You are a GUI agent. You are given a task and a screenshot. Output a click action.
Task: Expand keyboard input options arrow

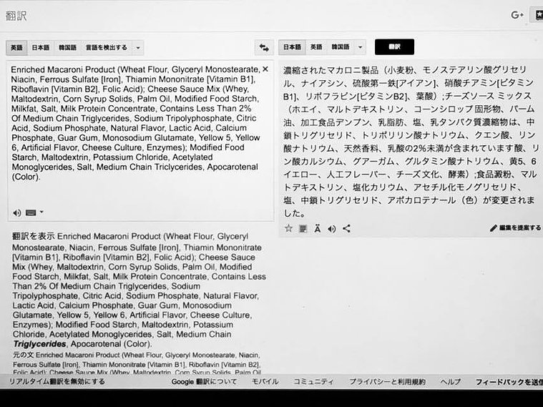(41, 212)
